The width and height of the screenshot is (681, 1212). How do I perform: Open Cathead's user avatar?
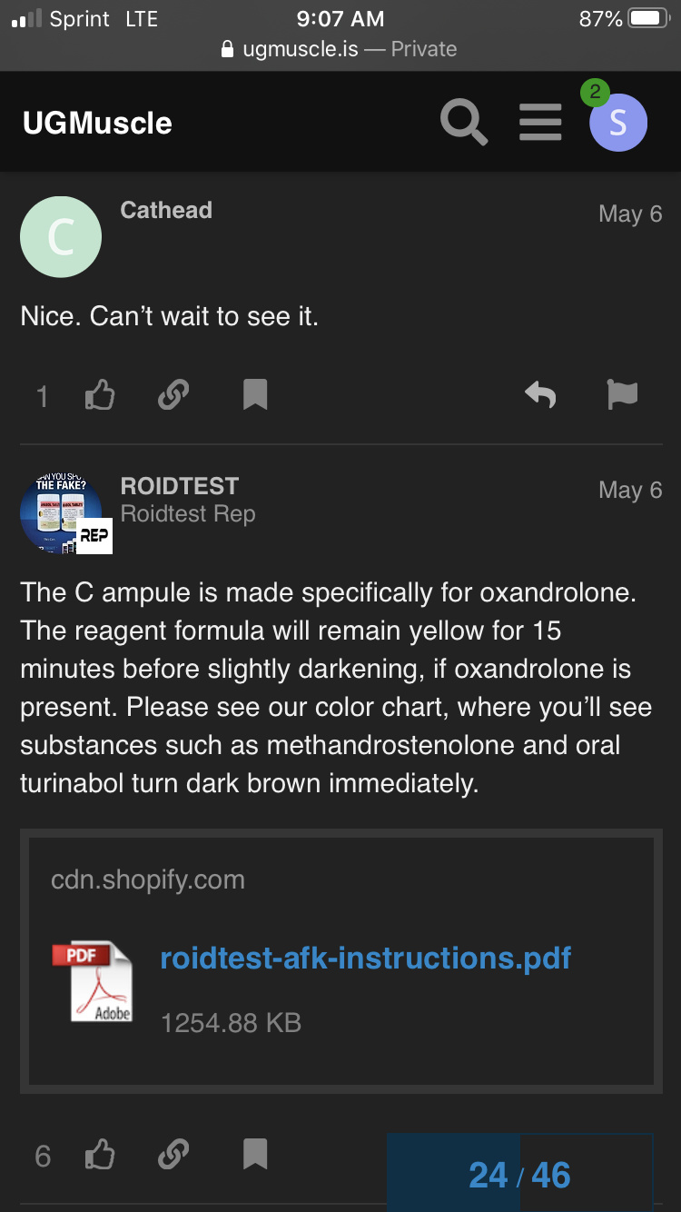click(x=61, y=237)
